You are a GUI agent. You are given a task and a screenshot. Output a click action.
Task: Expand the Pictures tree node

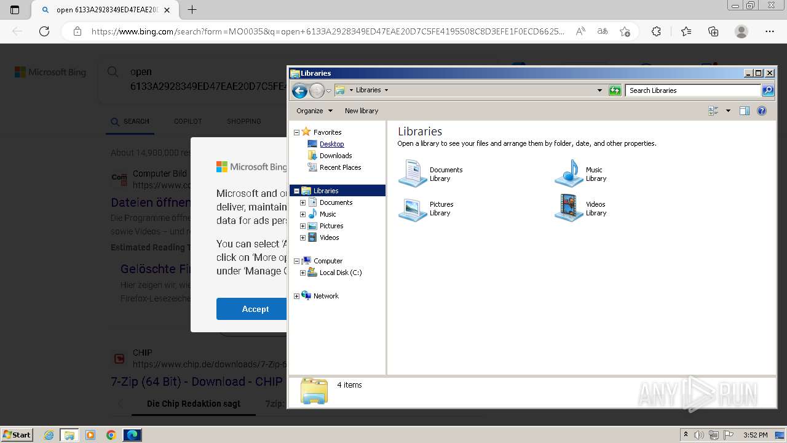(303, 226)
